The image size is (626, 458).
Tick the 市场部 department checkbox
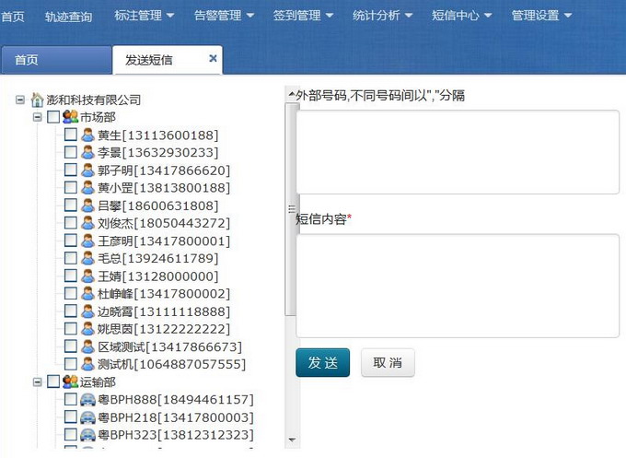tap(53, 117)
